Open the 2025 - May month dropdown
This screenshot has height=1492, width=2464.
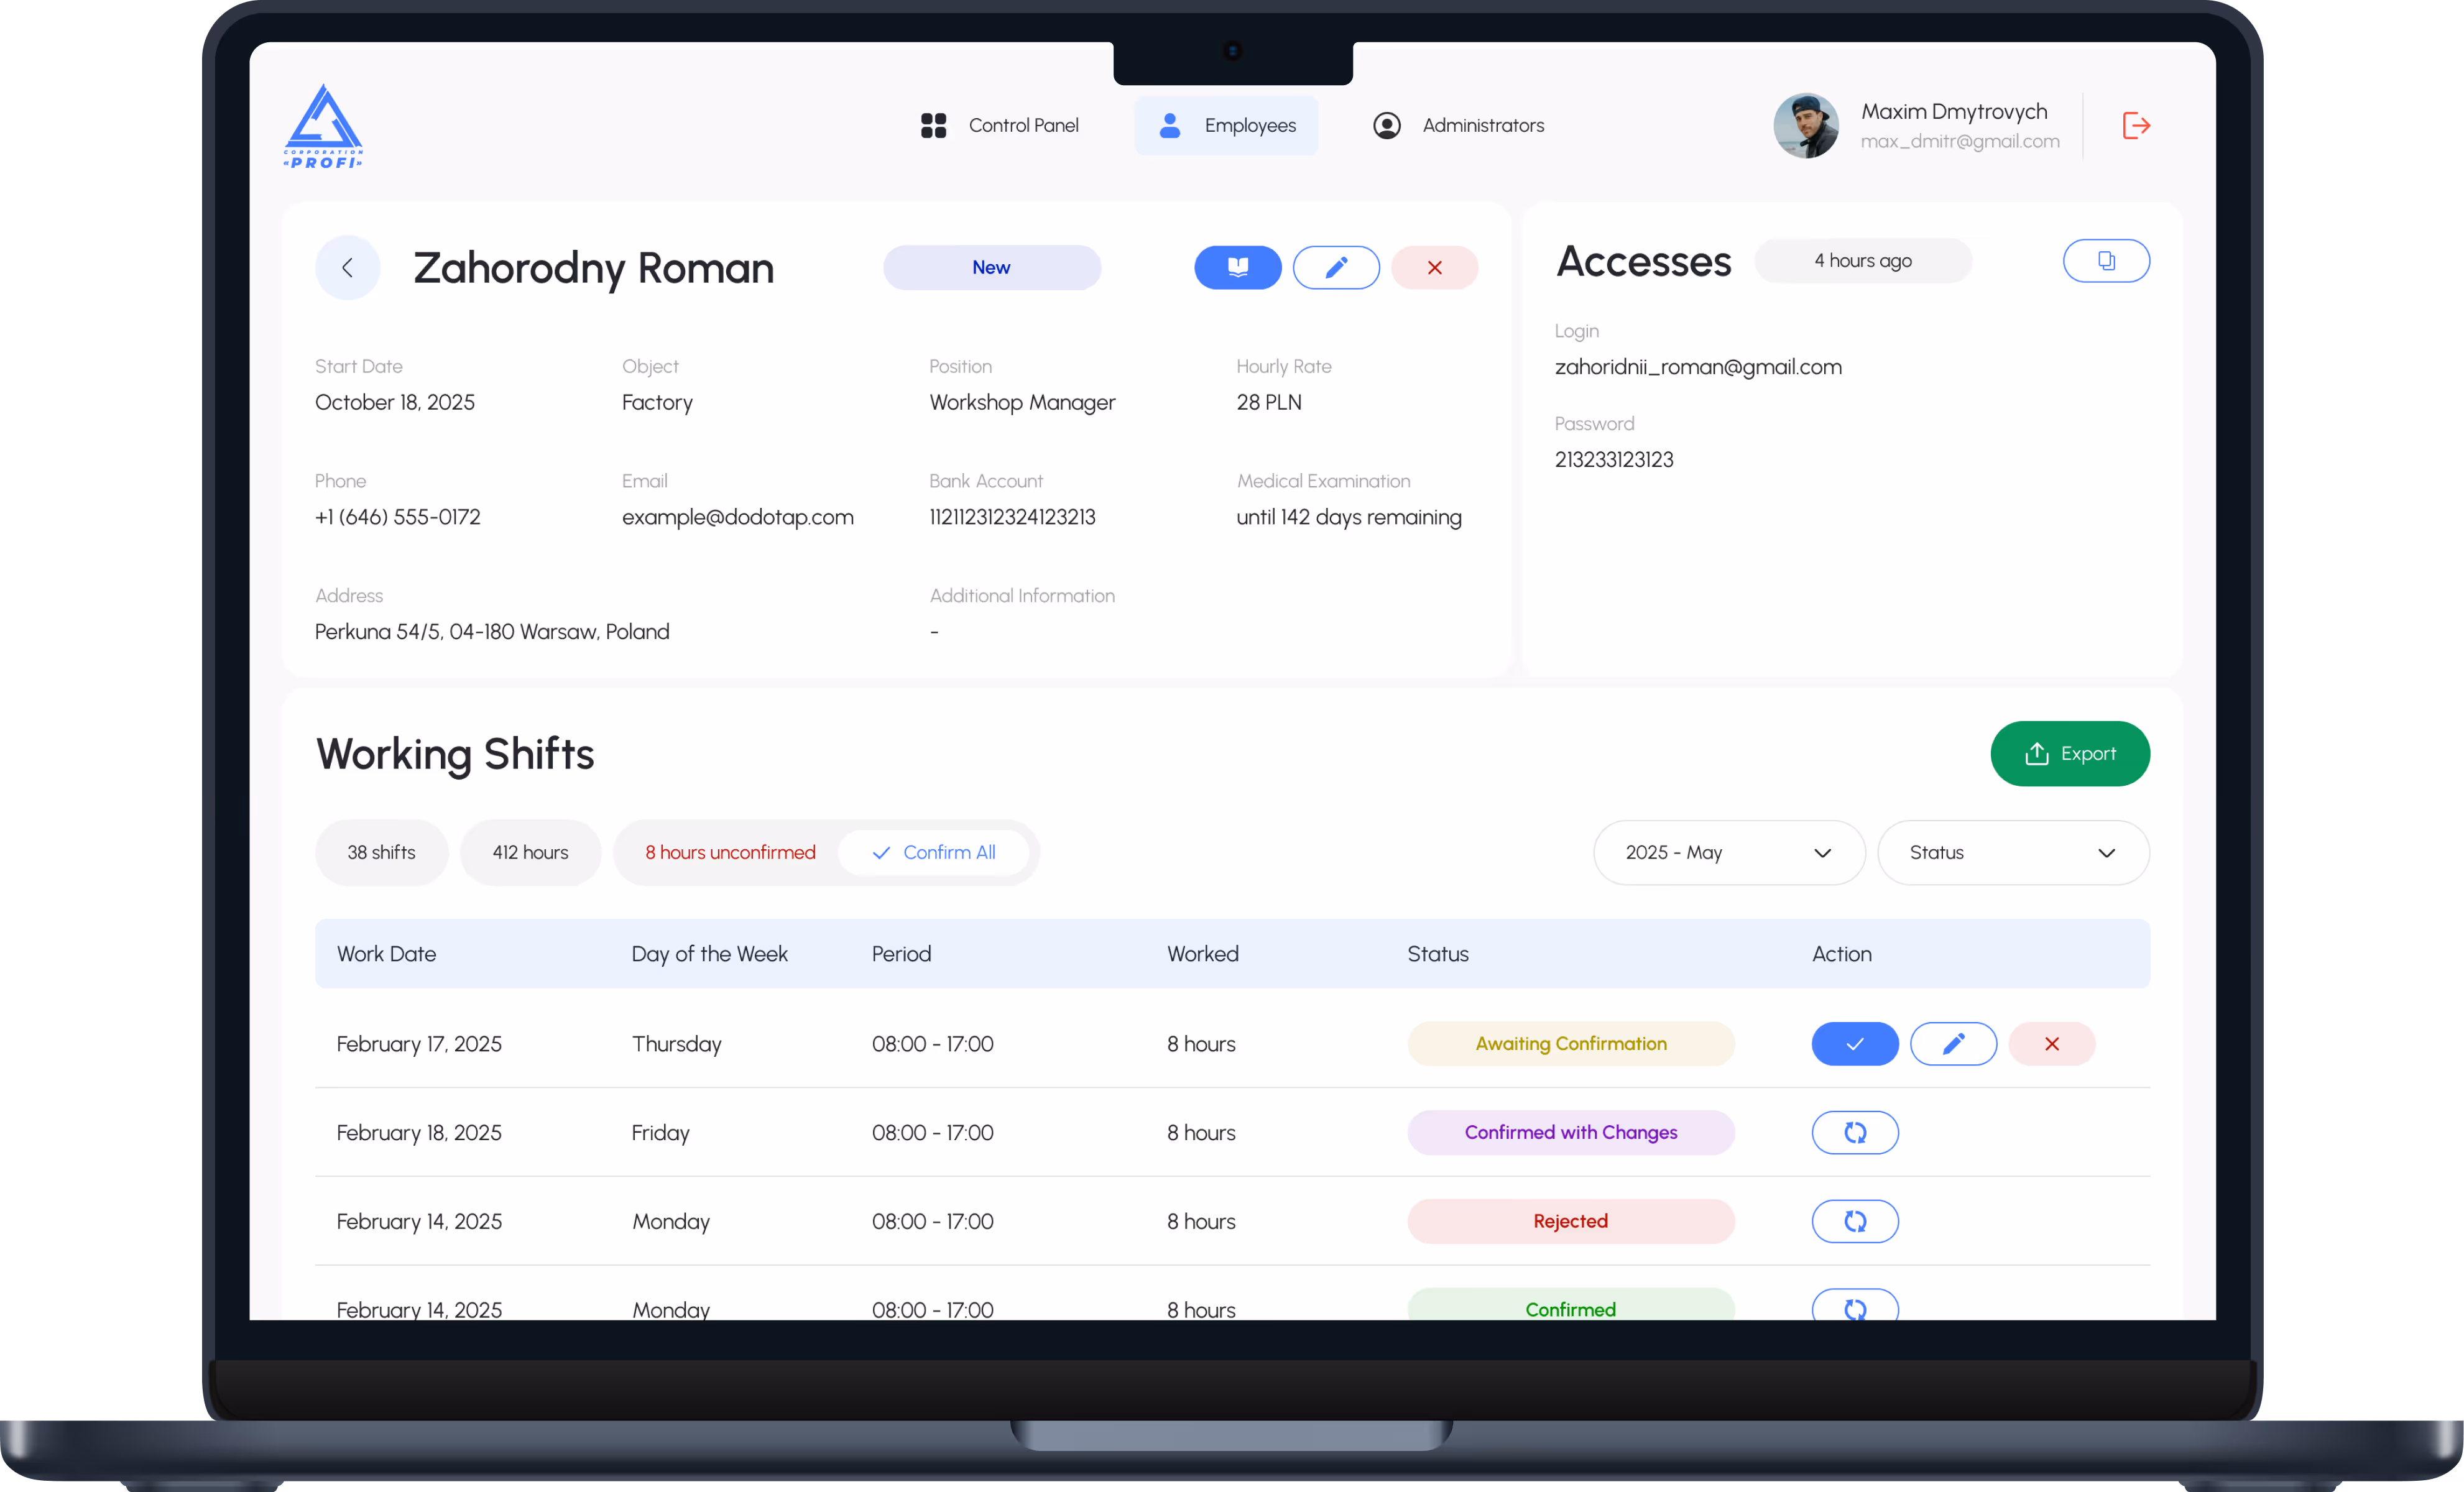[x=1728, y=852]
